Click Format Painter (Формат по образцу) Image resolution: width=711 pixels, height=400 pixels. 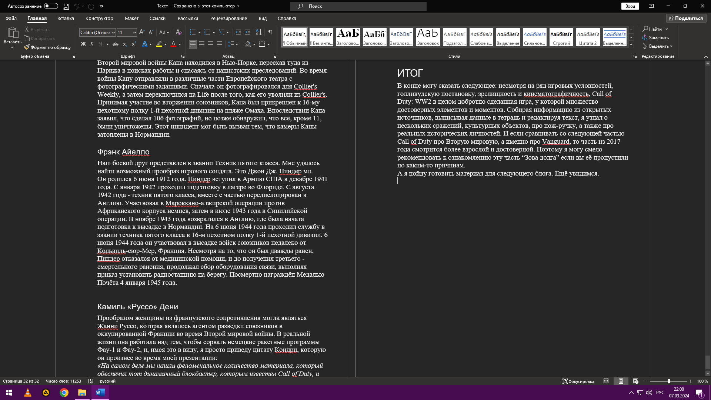point(47,47)
